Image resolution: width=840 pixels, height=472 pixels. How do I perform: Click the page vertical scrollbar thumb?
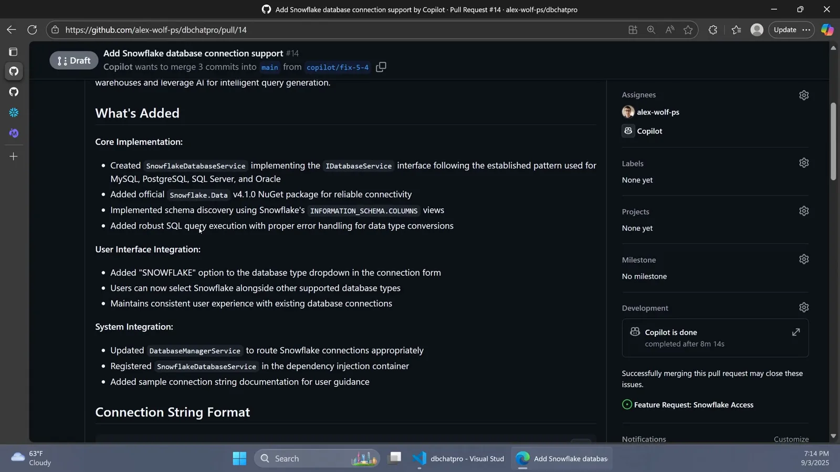pos(833,142)
